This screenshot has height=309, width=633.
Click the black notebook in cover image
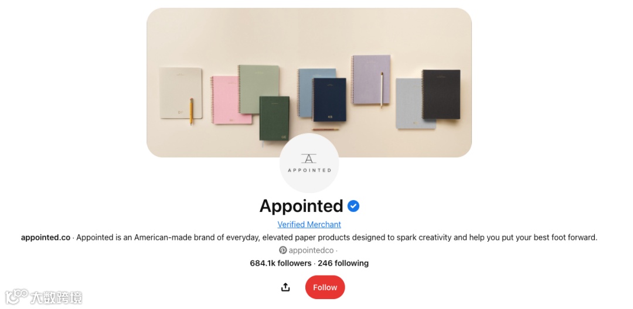click(x=441, y=94)
